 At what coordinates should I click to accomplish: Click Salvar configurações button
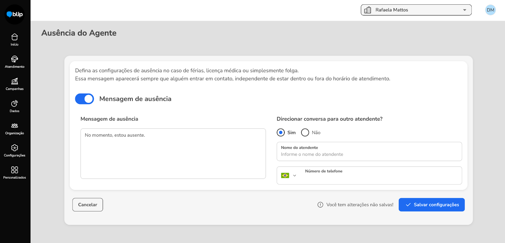pos(431,205)
